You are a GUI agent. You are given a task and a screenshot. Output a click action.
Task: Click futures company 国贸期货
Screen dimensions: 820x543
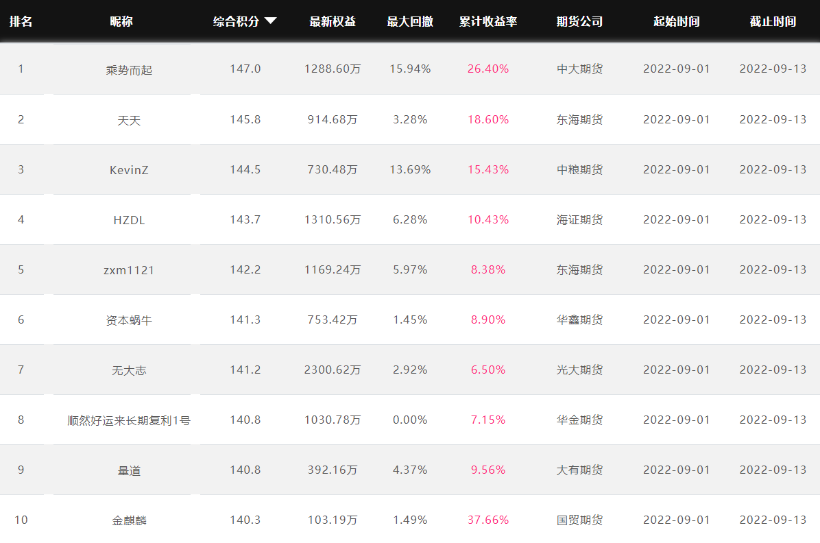click(x=579, y=520)
